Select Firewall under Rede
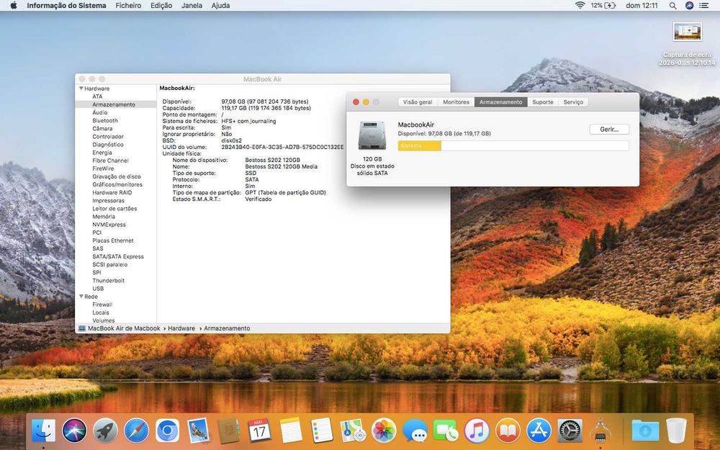 102,305
